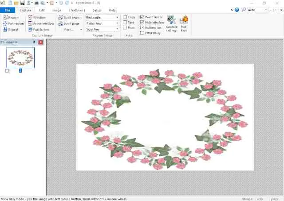Capture a Window using the ribbon
Screen dimensions: 284x201
[31, 17]
